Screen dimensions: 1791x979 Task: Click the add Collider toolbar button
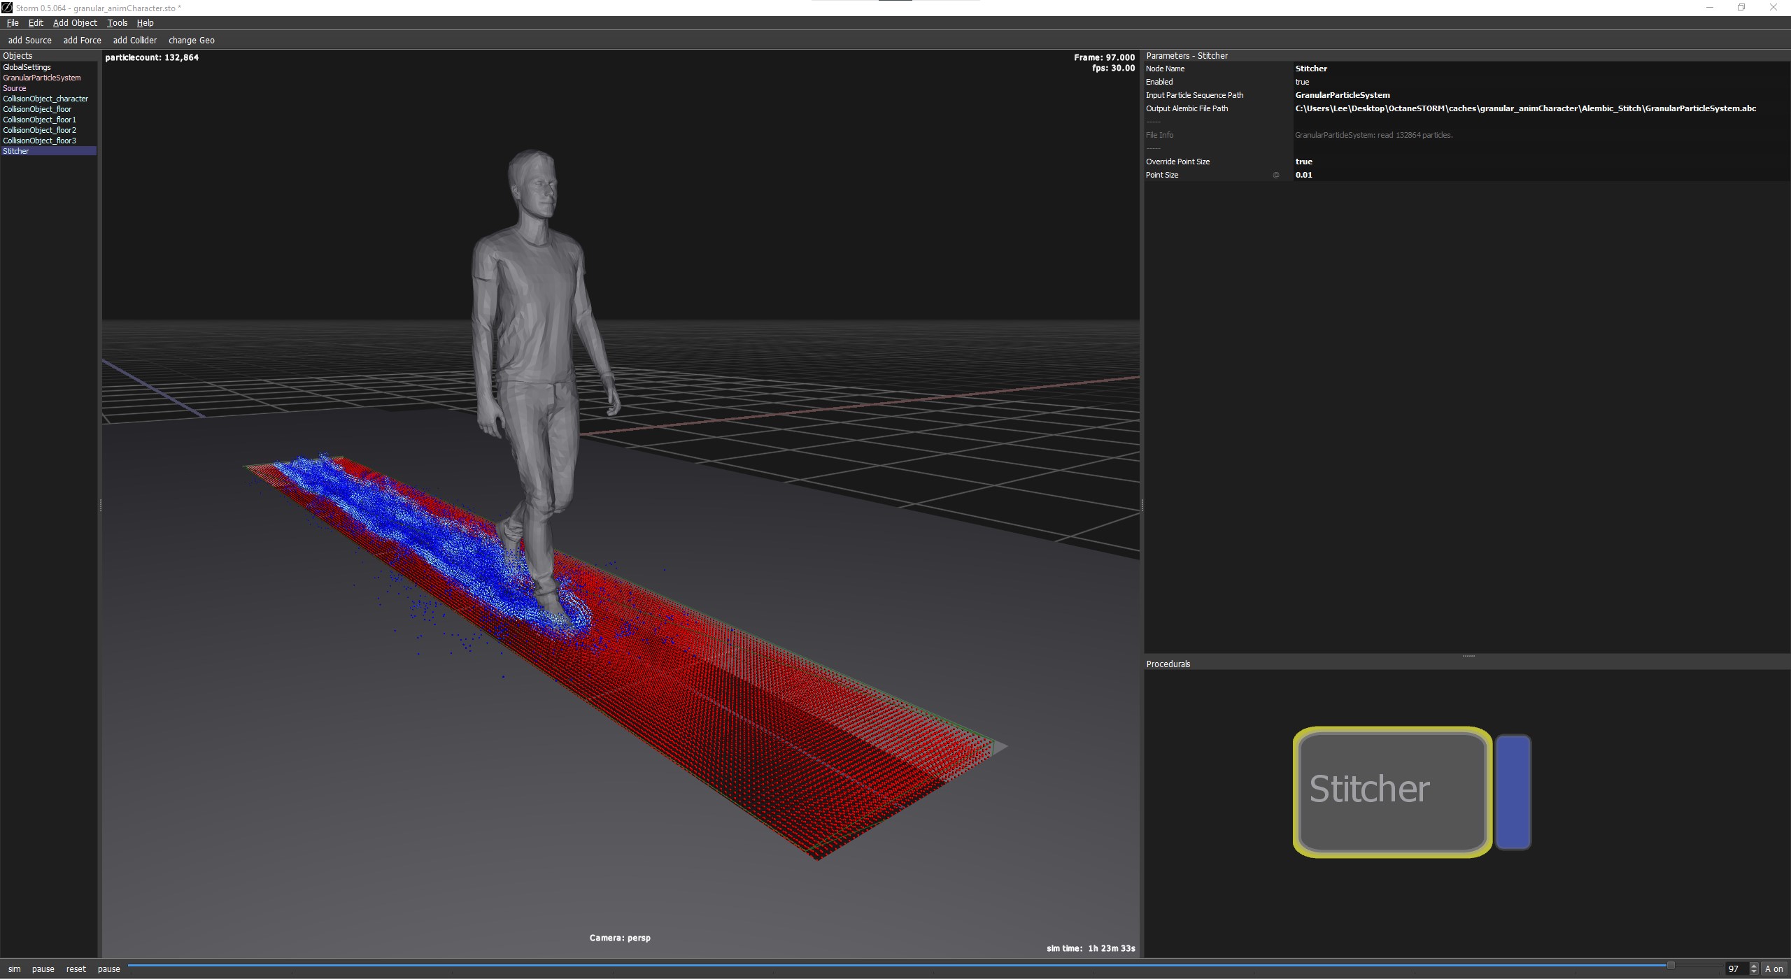tap(135, 41)
